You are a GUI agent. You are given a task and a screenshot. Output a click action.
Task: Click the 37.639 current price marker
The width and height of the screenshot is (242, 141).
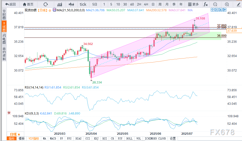click(234, 31)
